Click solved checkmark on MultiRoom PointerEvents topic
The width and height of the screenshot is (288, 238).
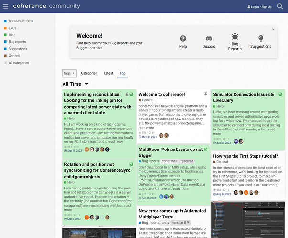coord(206,149)
